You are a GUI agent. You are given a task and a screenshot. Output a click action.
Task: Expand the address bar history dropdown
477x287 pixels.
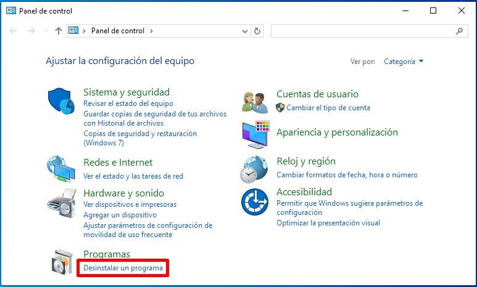pos(244,31)
